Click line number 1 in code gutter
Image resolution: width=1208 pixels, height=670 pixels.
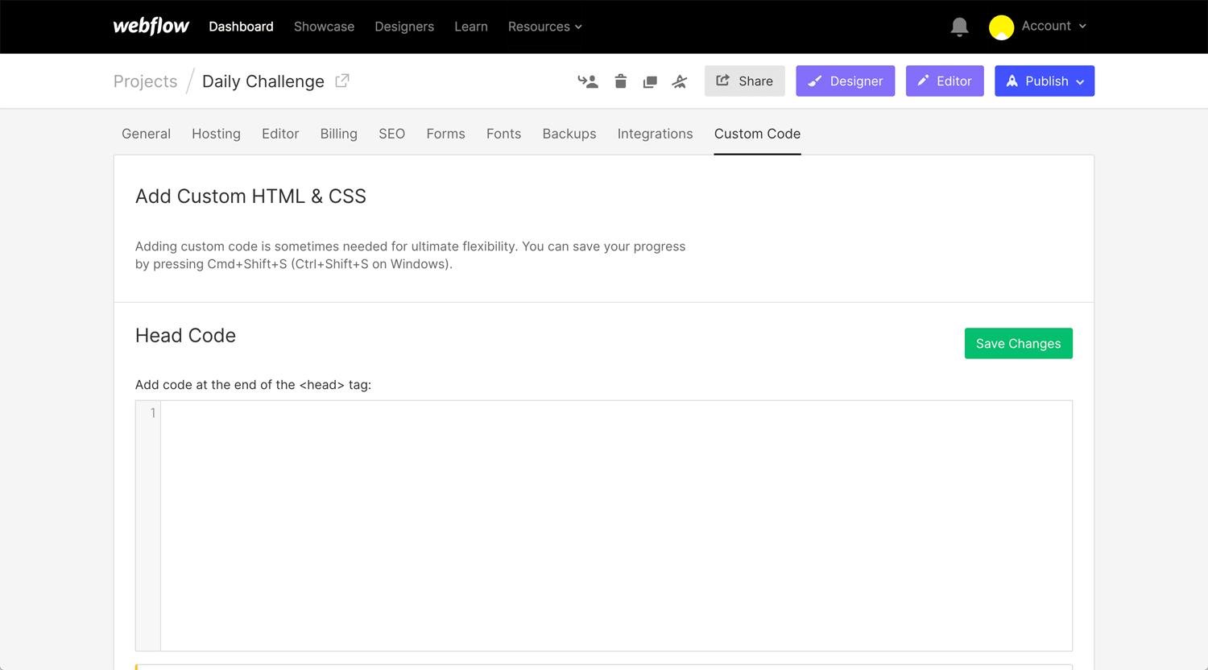pos(152,413)
